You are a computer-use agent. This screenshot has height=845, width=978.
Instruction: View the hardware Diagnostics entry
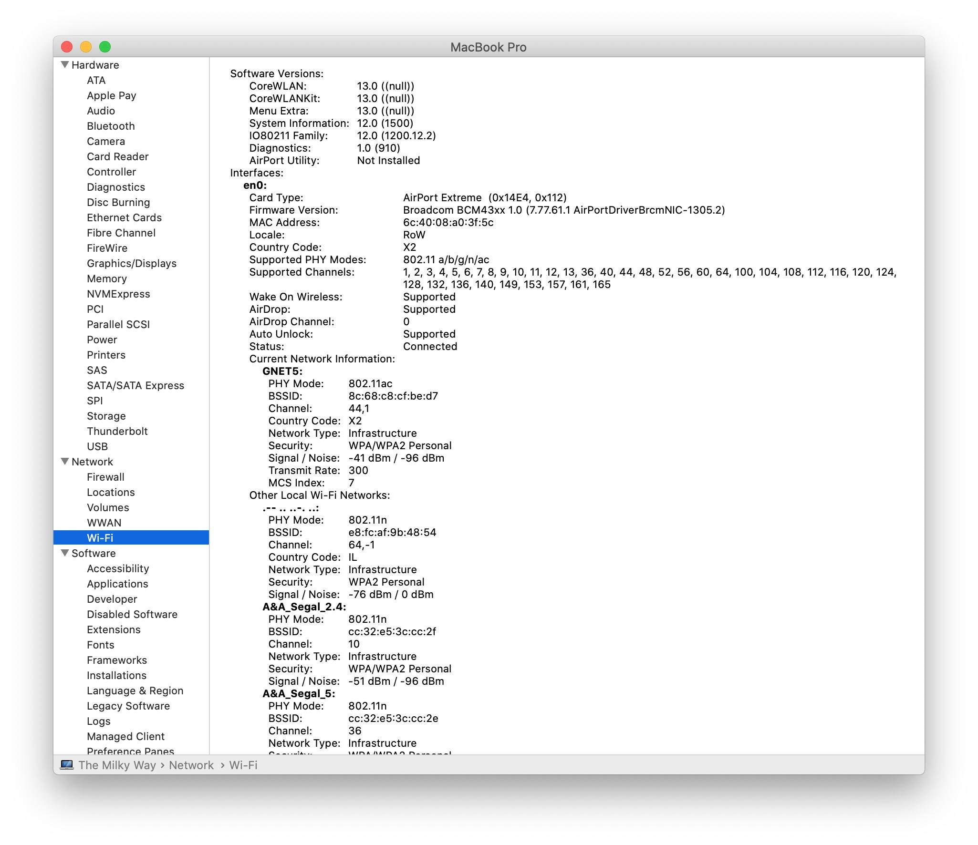tap(116, 187)
